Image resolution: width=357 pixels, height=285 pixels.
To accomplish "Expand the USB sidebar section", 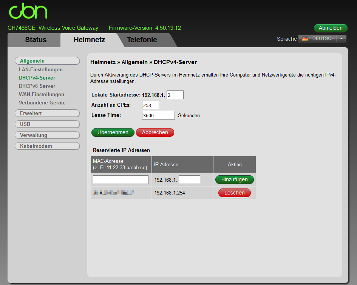I will (47, 124).
